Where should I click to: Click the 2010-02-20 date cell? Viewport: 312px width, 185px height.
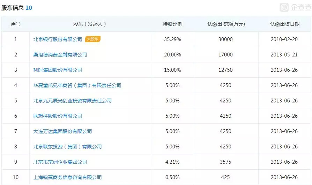284,39
